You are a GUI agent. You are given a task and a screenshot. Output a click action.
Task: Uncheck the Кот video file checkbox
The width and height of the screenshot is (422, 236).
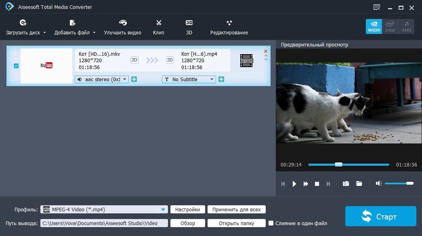[x=16, y=66]
